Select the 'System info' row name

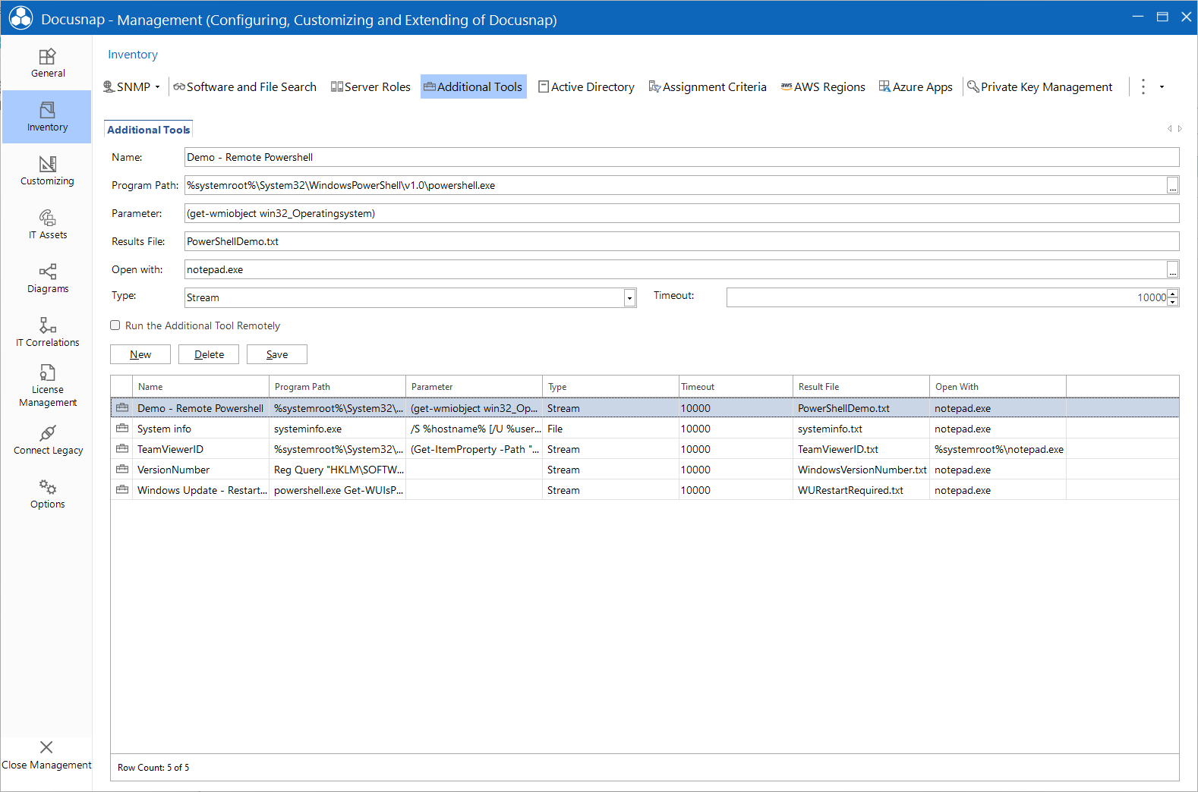pyautogui.click(x=164, y=429)
